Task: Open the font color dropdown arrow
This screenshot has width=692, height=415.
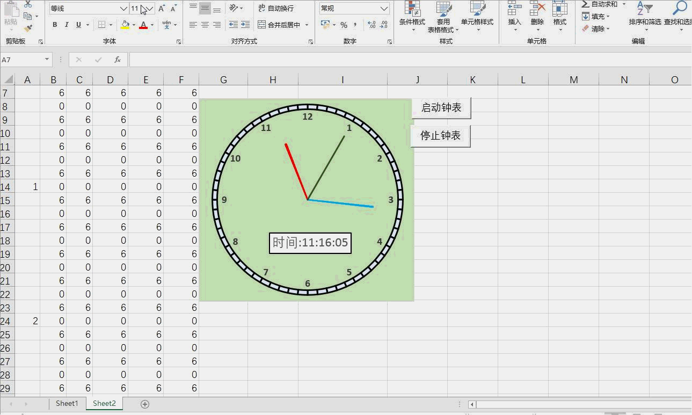Action: (x=152, y=25)
